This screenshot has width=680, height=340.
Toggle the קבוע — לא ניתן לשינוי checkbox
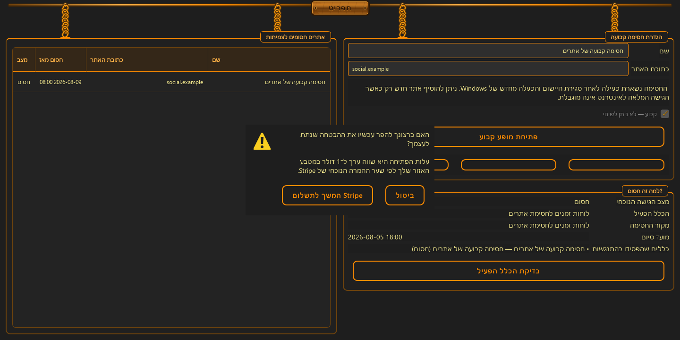665,114
